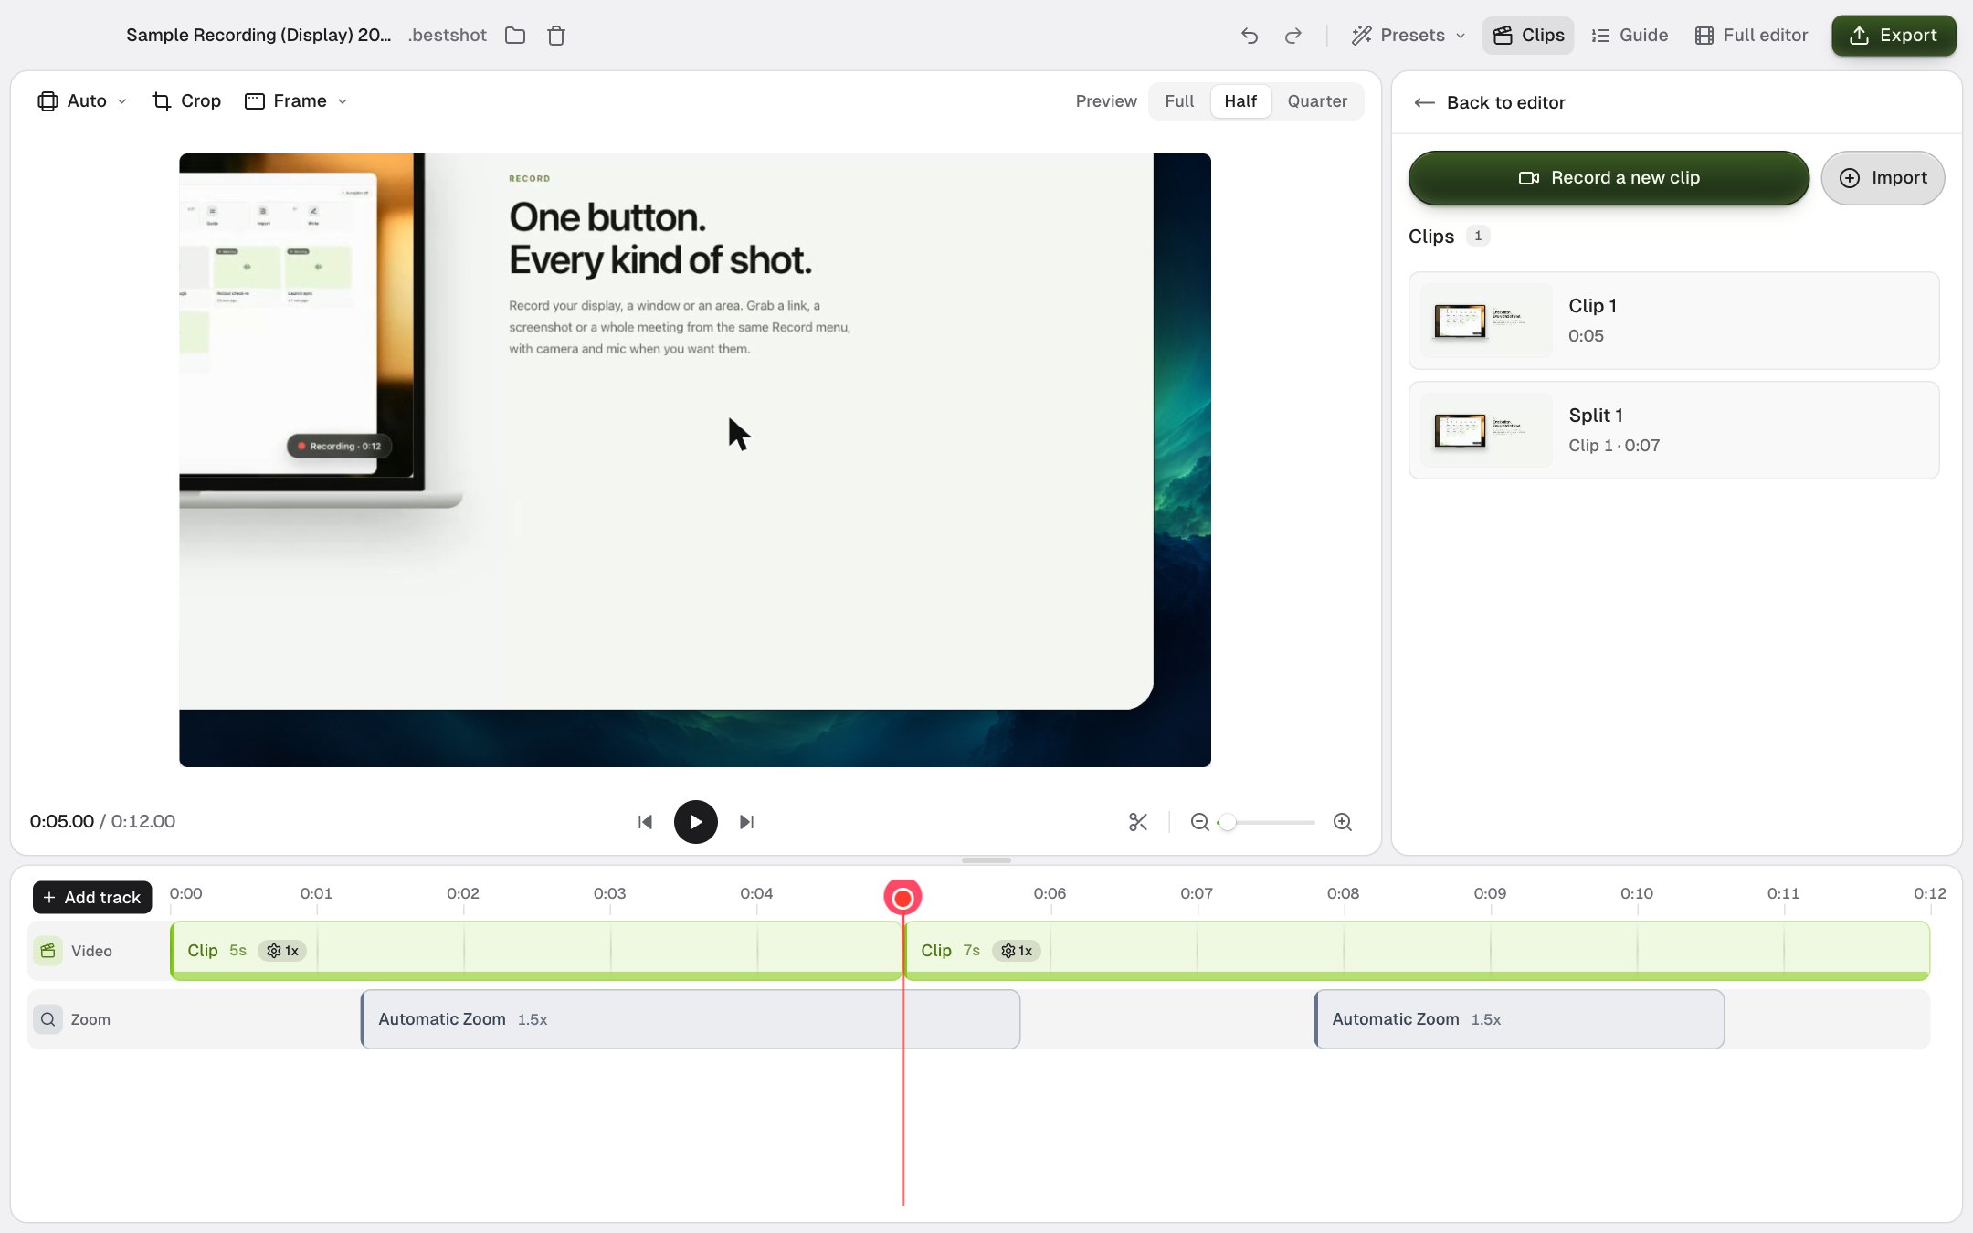The height and width of the screenshot is (1233, 1973).
Task: Play the video preview
Action: click(x=696, y=822)
